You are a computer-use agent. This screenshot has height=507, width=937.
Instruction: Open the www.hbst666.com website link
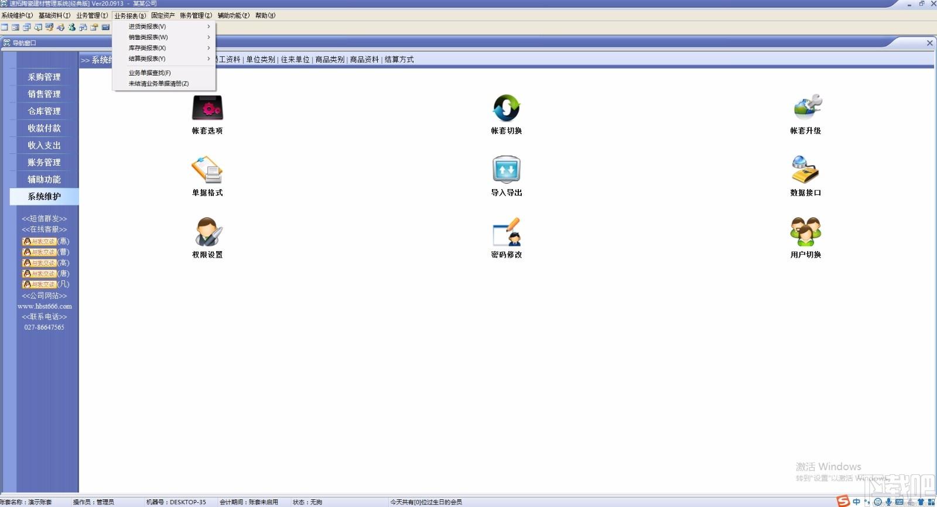(45, 306)
